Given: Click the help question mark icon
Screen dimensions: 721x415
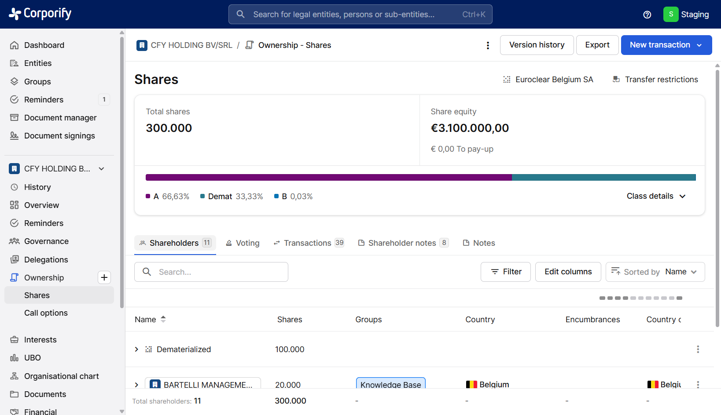Looking at the screenshot, I should [x=647, y=15].
